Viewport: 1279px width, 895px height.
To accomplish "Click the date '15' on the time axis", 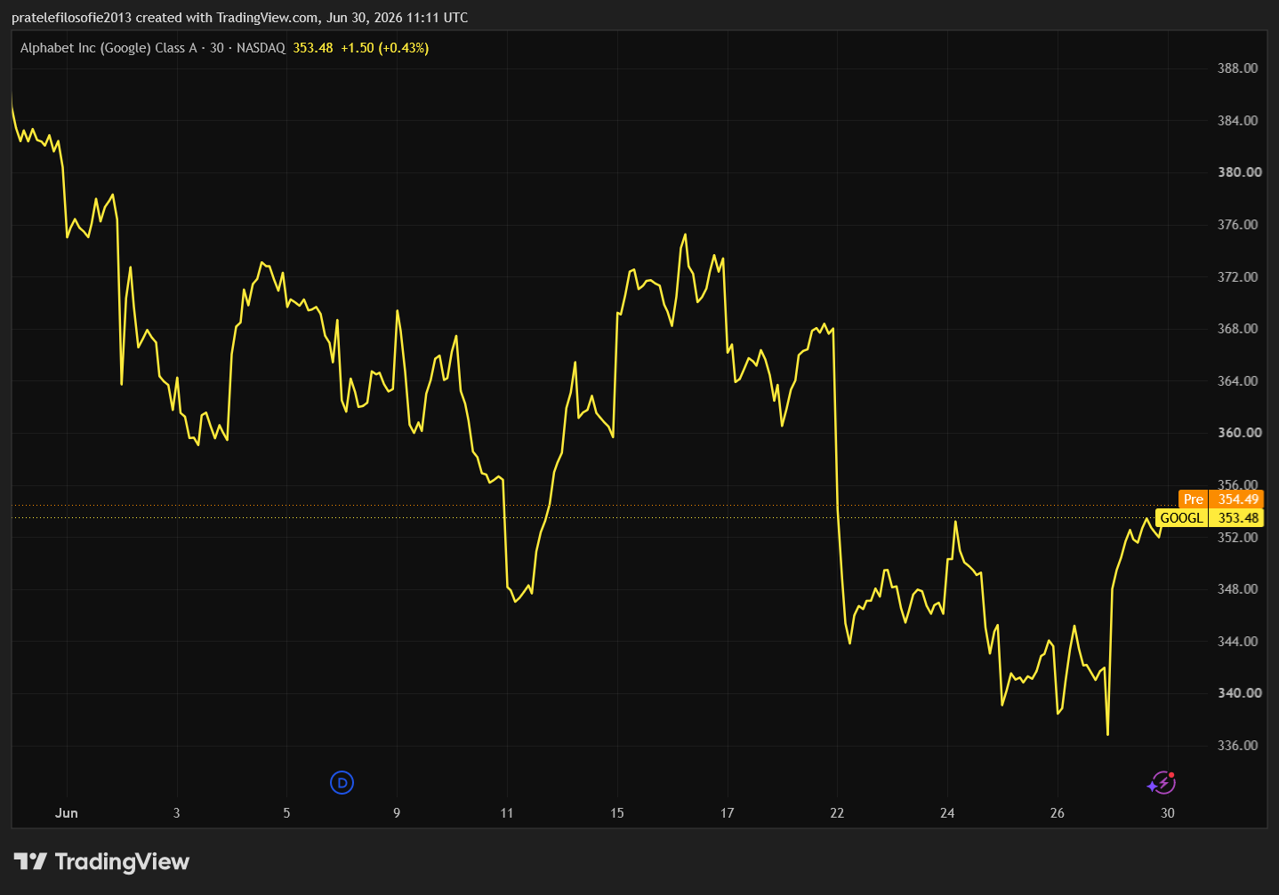I will pyautogui.click(x=617, y=813).
